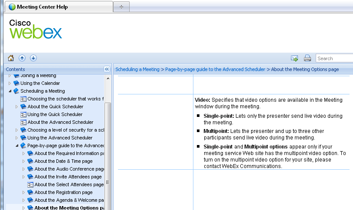
Task: Open About the Agenda & Welcome page topic
Action: coord(69,200)
